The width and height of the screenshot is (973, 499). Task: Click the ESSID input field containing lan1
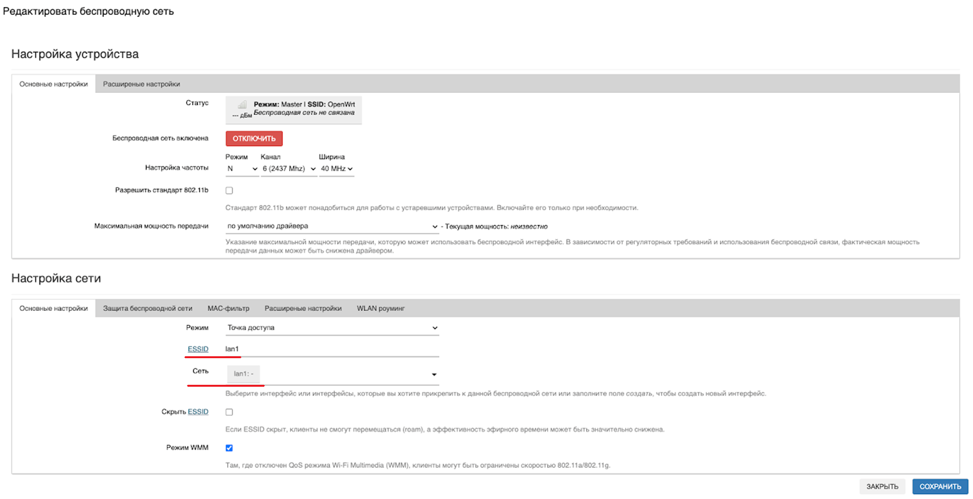[332, 349]
